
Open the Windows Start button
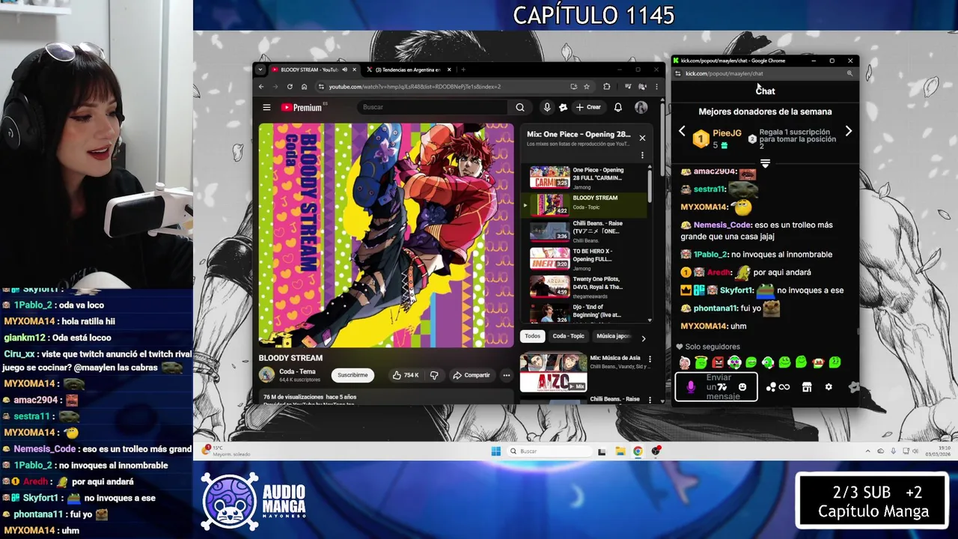495,451
